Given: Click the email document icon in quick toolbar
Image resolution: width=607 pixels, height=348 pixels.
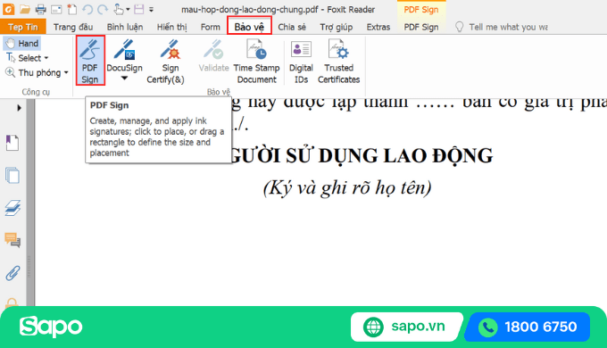Looking at the screenshot, I should [x=56, y=9].
